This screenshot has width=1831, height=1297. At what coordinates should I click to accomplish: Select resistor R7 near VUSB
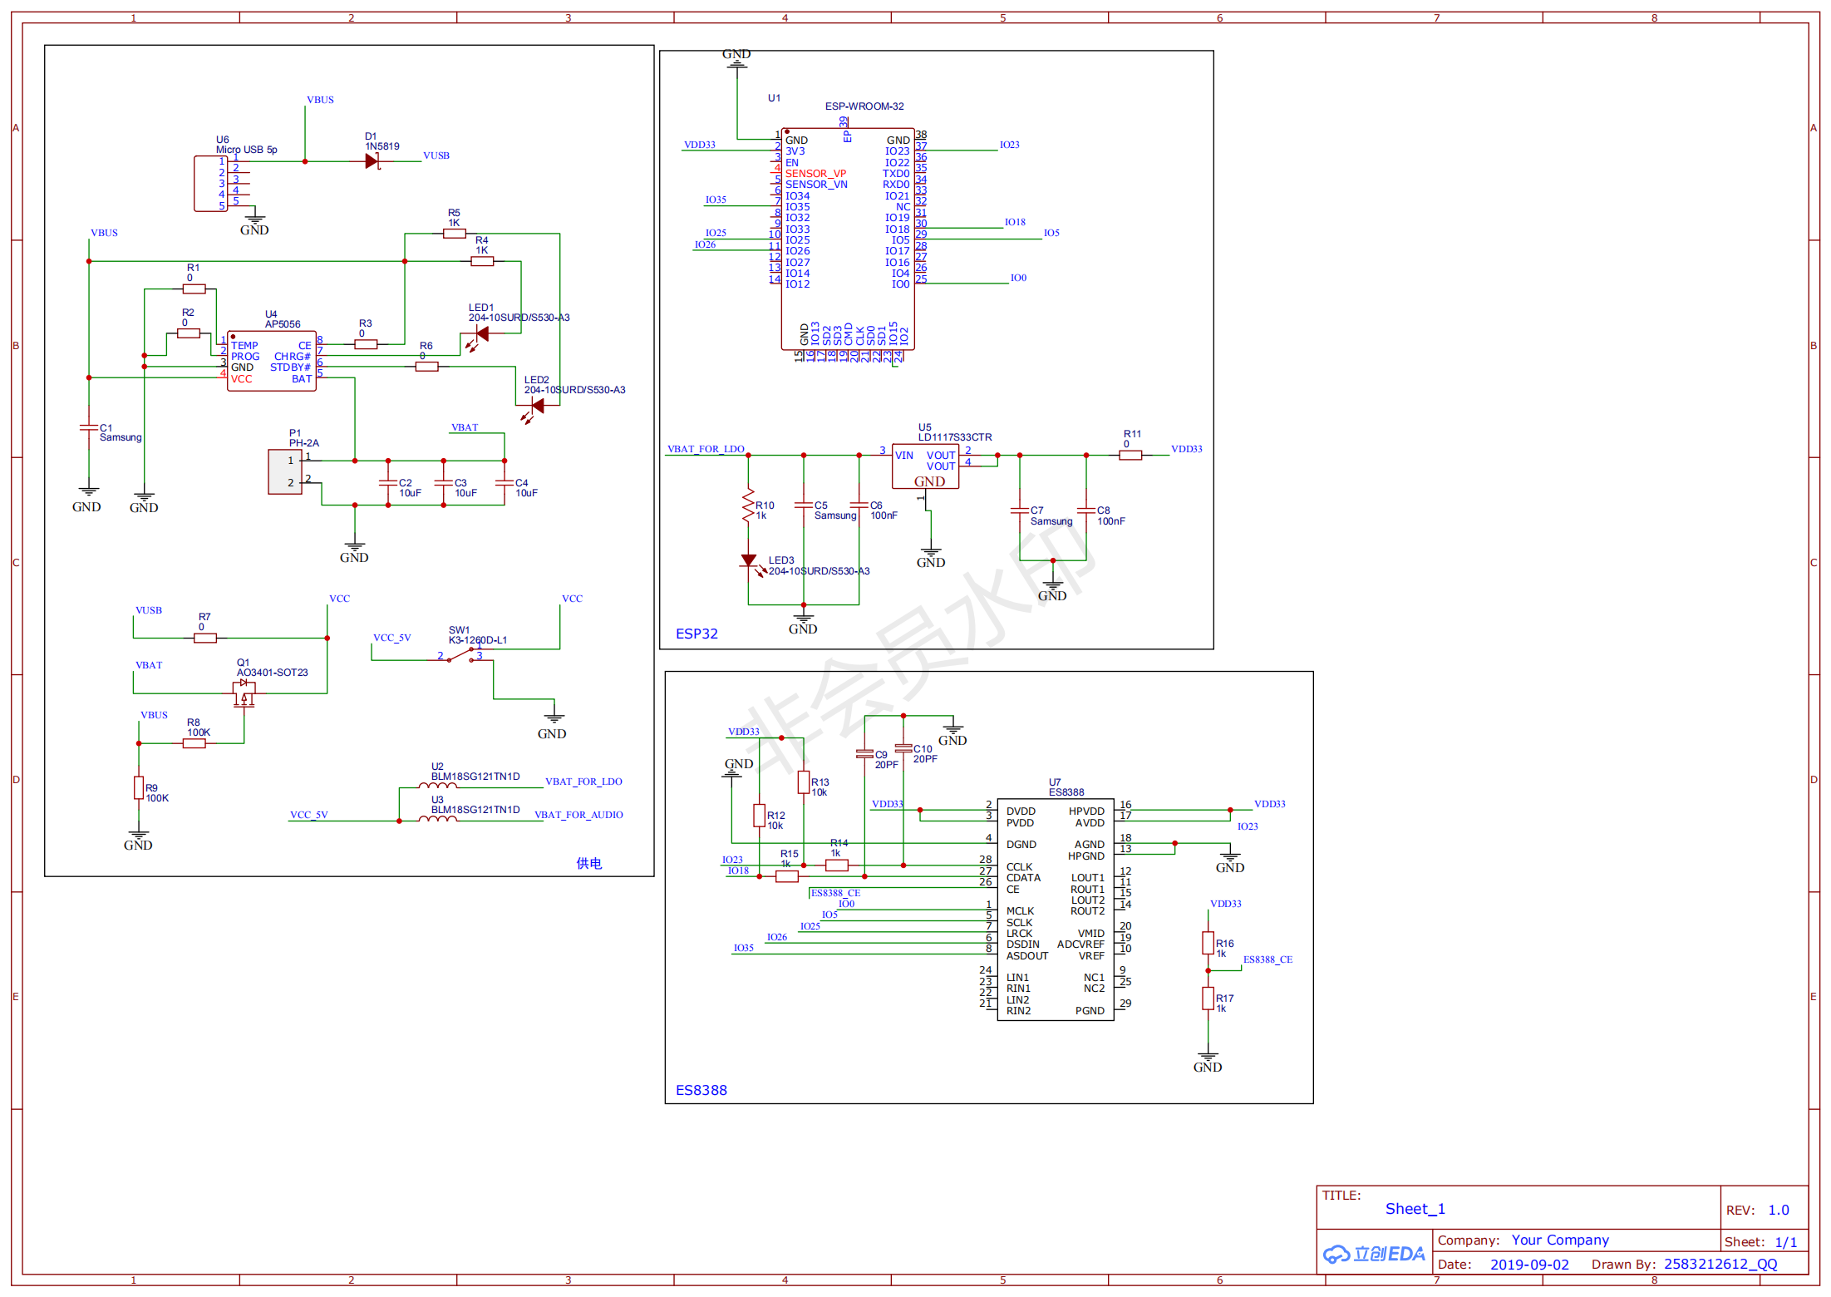pos(204,638)
